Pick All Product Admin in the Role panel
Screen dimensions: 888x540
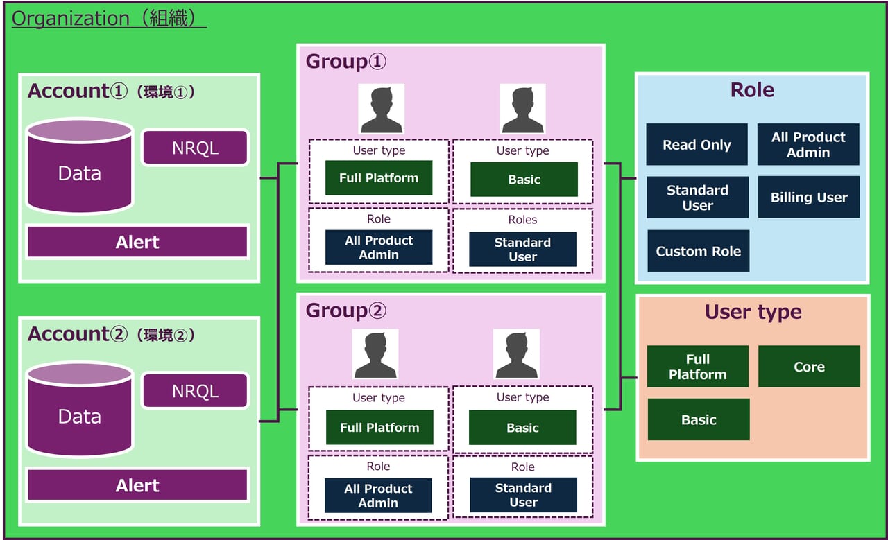tap(808, 145)
